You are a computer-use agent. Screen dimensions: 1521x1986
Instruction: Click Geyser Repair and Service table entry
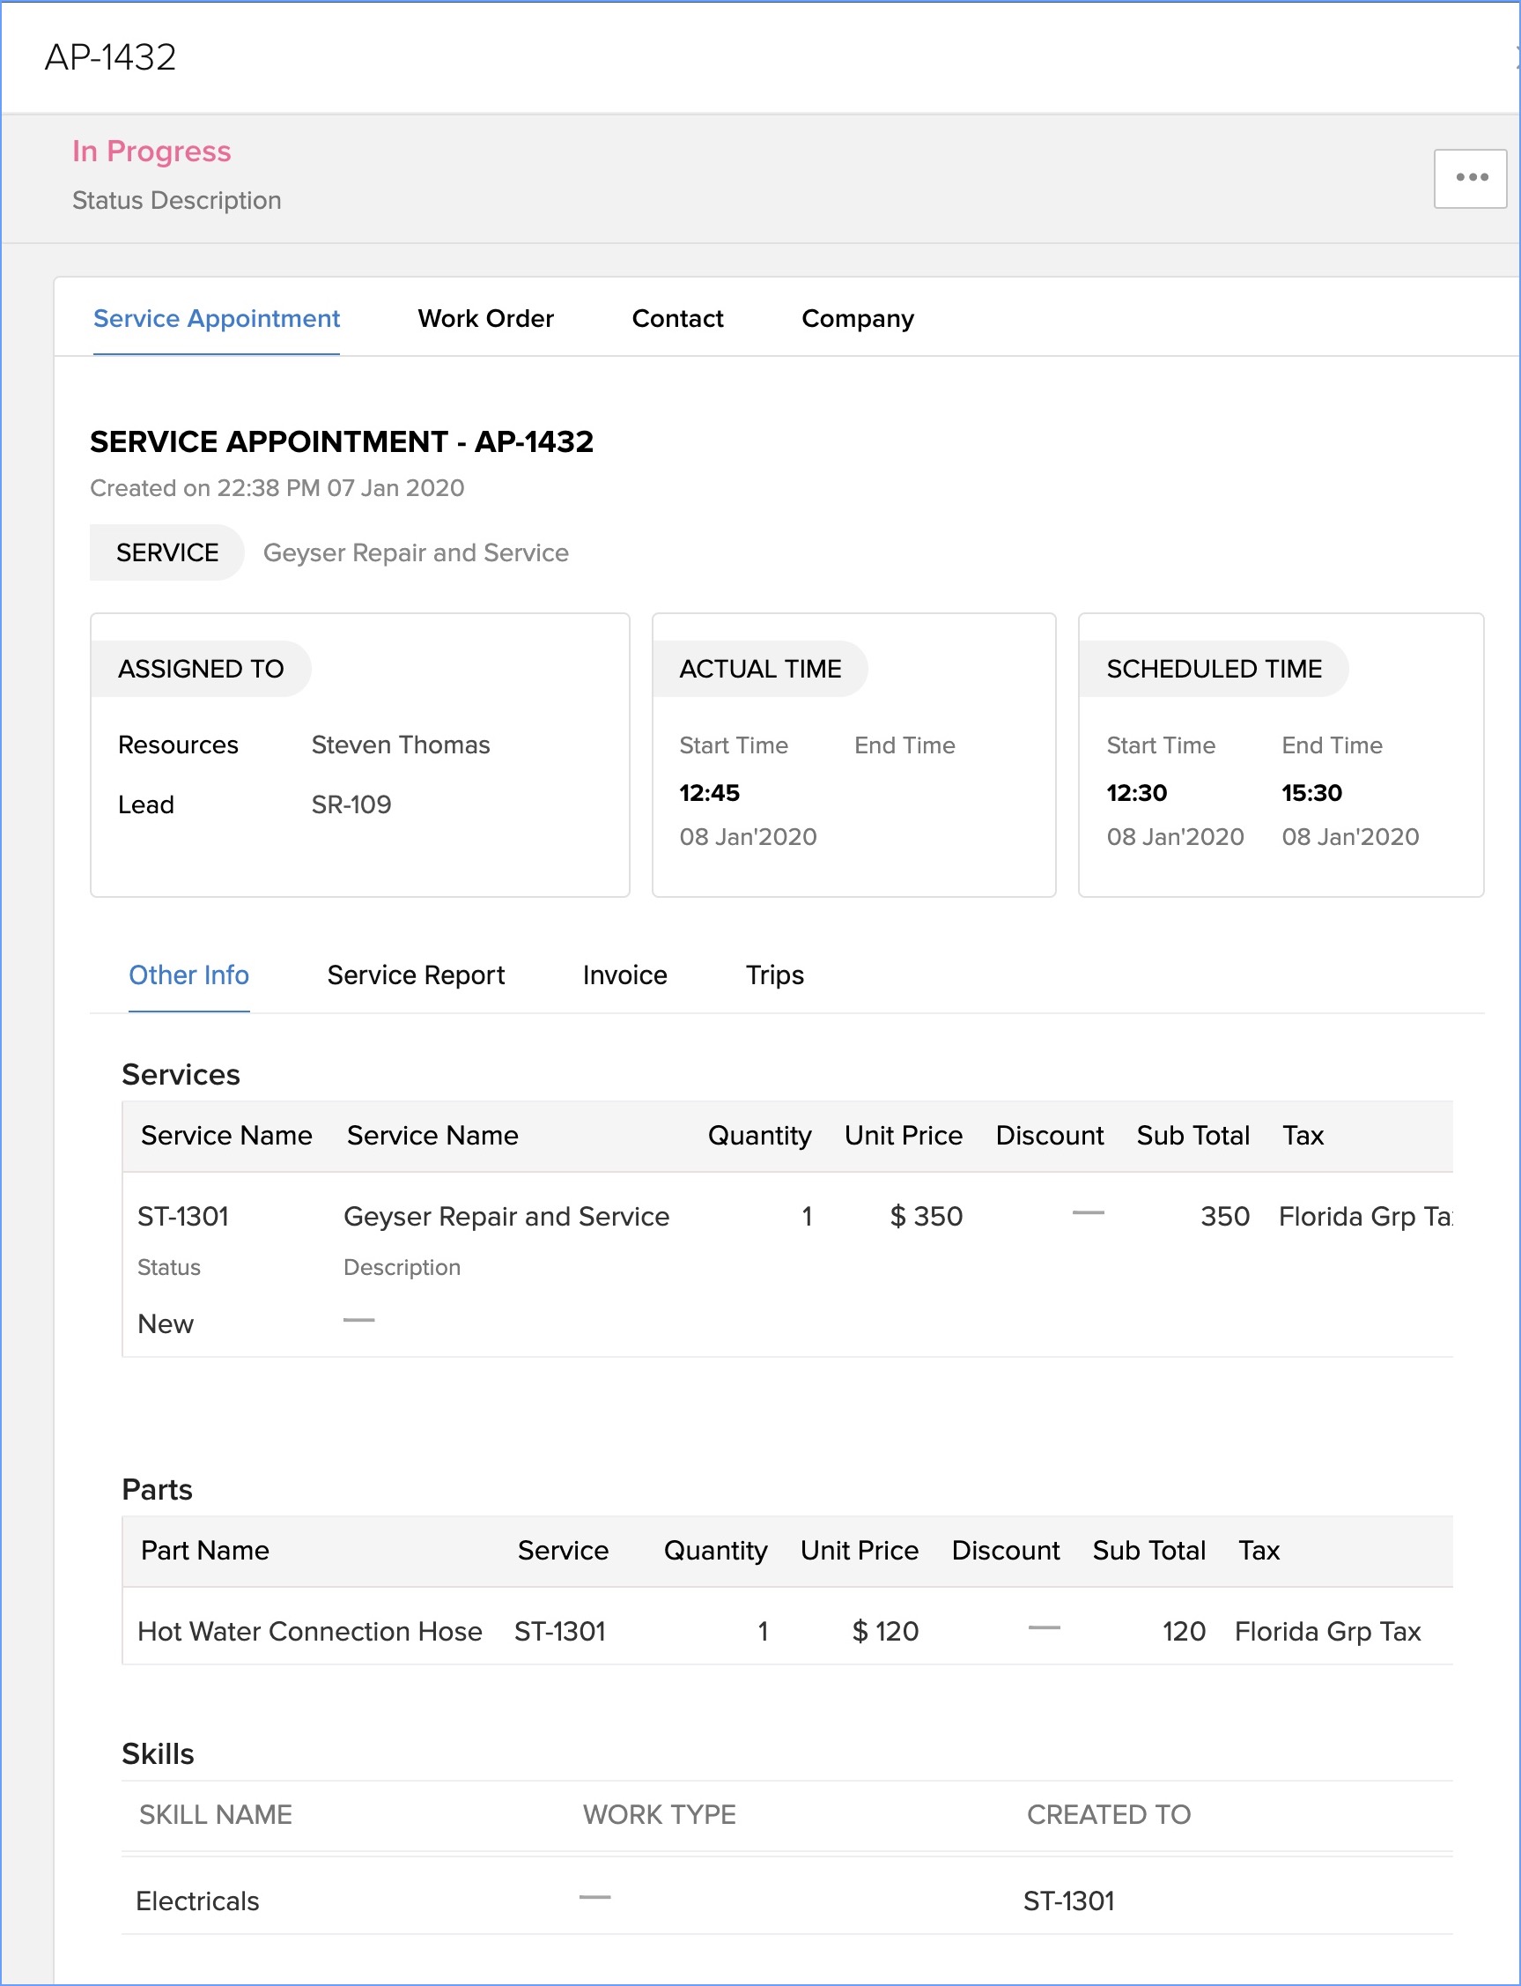click(506, 1216)
